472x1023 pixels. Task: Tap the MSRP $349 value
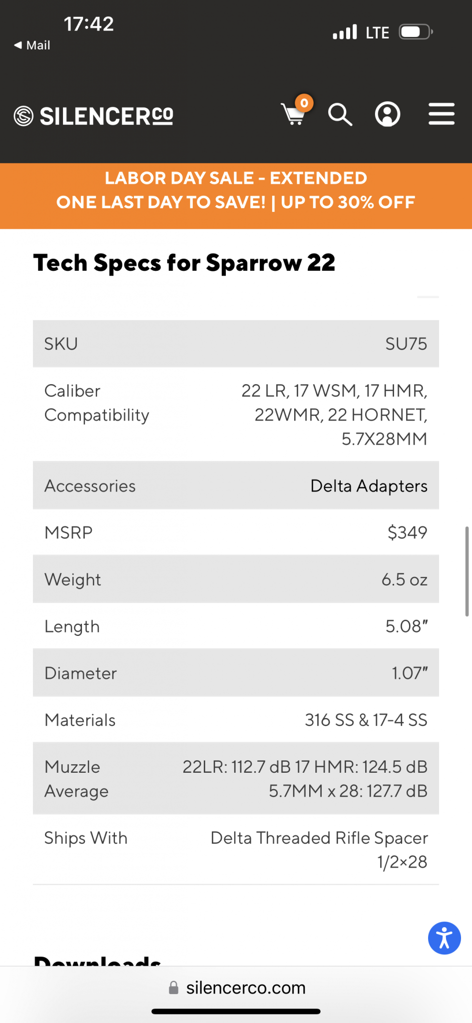tap(407, 532)
